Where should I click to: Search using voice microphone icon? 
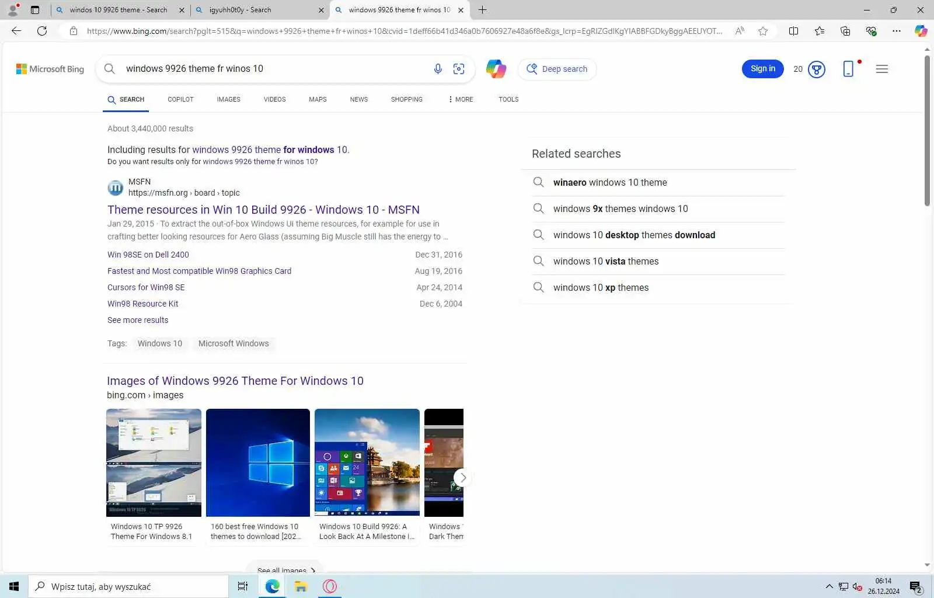[438, 69]
